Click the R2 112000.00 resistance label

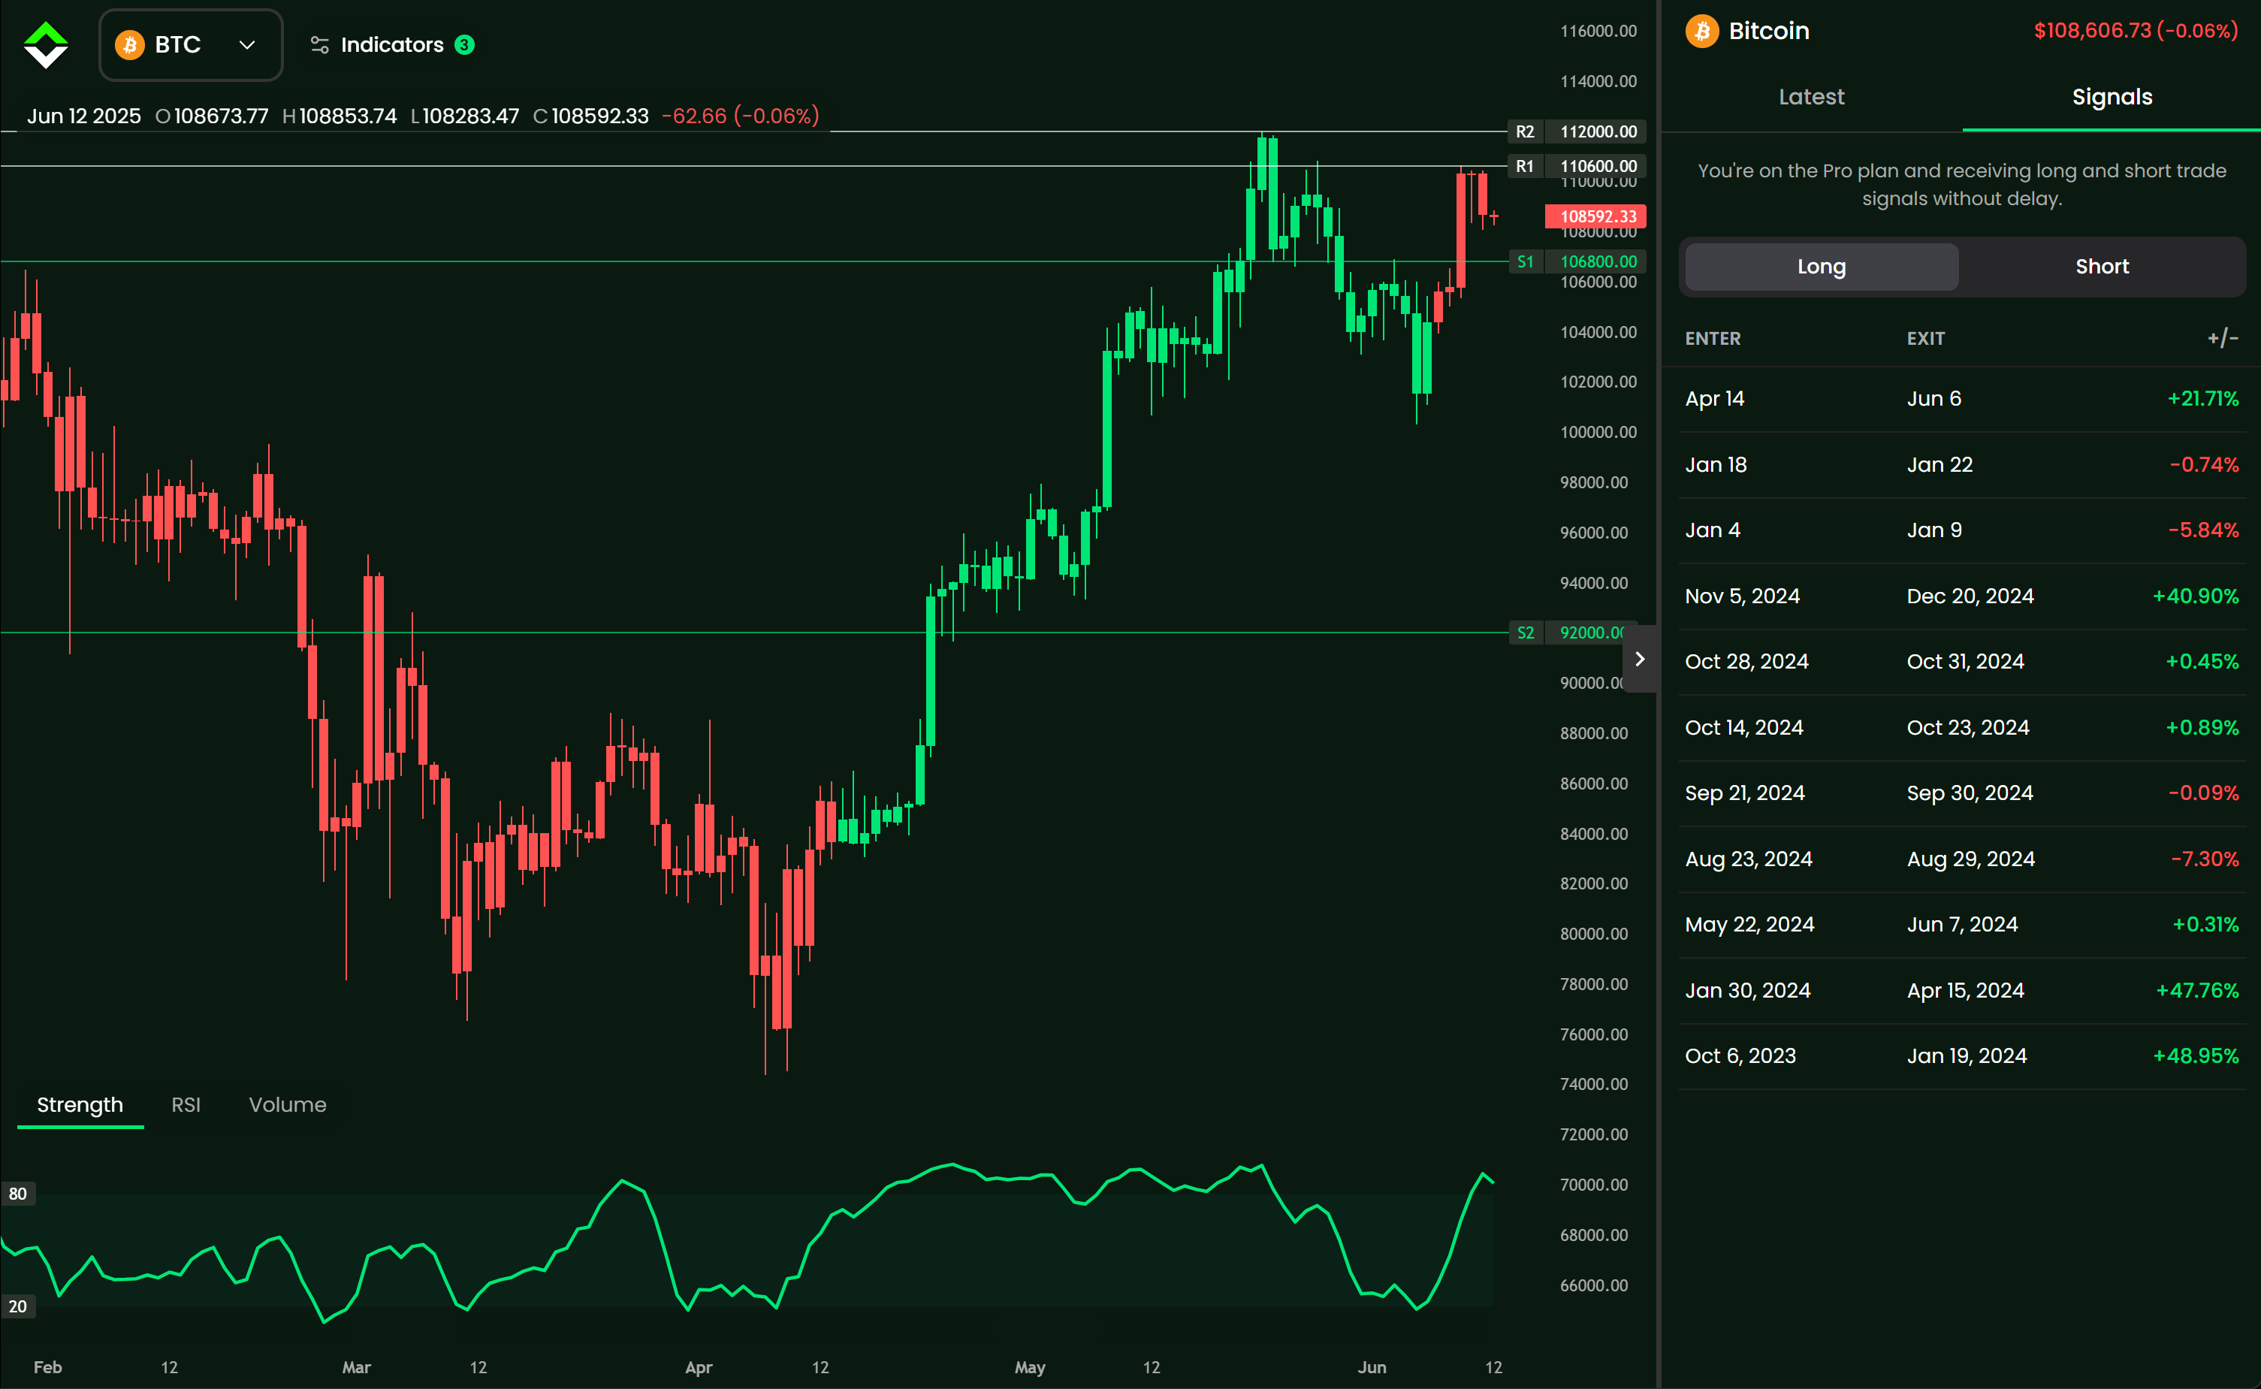pyautogui.click(x=1577, y=131)
